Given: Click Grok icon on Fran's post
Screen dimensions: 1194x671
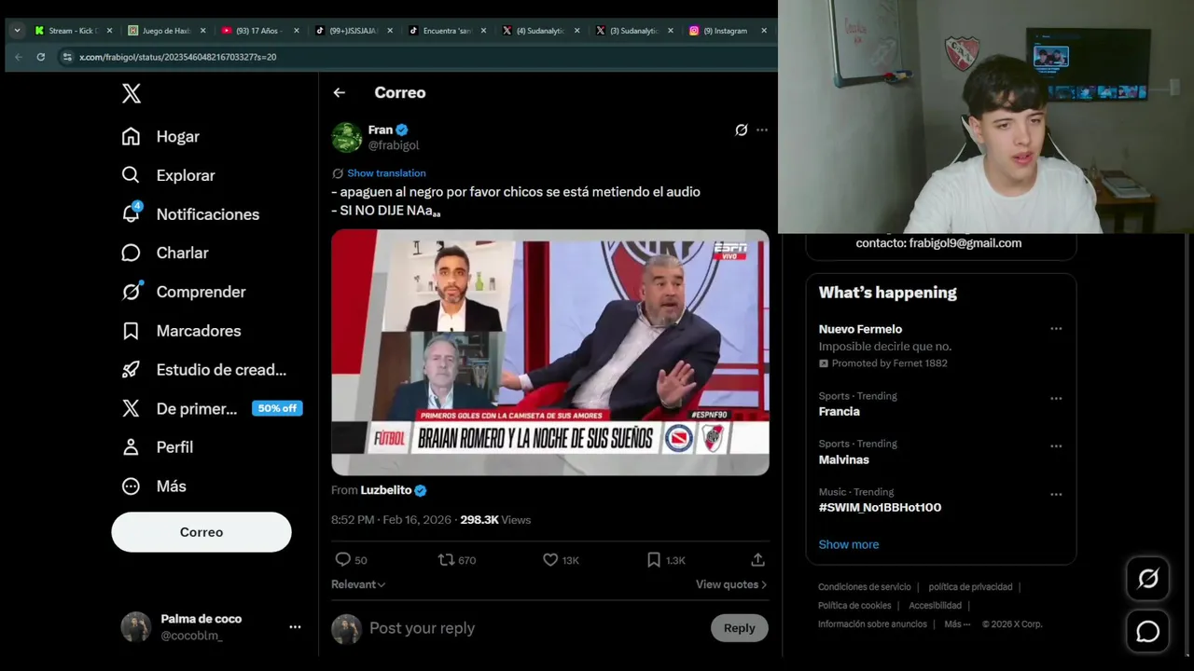Looking at the screenshot, I should [741, 130].
